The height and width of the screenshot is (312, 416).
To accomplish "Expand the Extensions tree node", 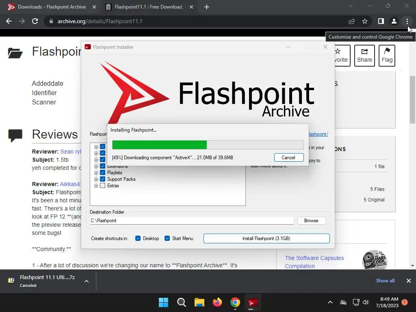I will click(96, 166).
